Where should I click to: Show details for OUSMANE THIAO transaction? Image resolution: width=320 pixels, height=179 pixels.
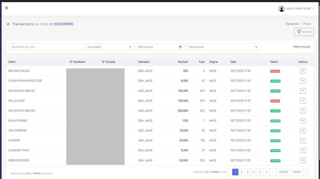(303, 150)
